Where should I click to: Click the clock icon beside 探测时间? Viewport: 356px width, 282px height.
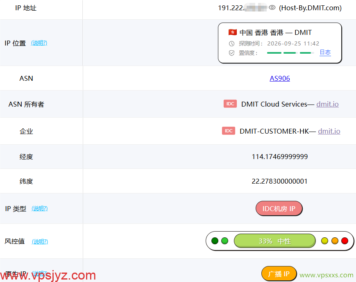pyautogui.click(x=231, y=43)
